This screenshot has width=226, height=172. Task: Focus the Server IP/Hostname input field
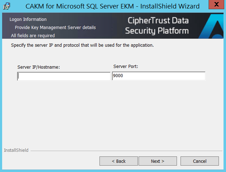point(64,76)
